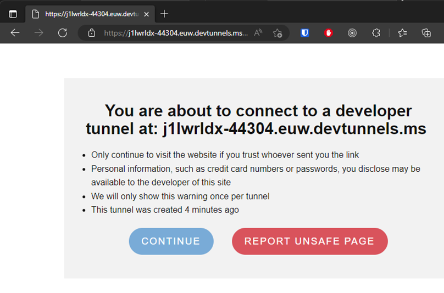The height and width of the screenshot is (293, 444).
Task: Click the circular target extension icon
Action: pyautogui.click(x=352, y=33)
